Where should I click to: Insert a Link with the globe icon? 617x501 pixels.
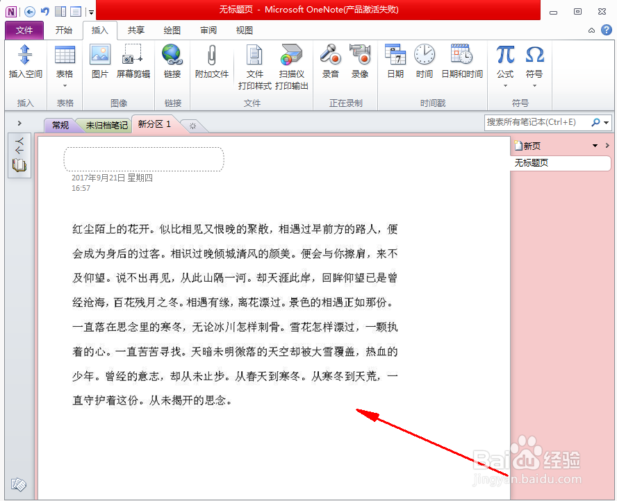(172, 54)
